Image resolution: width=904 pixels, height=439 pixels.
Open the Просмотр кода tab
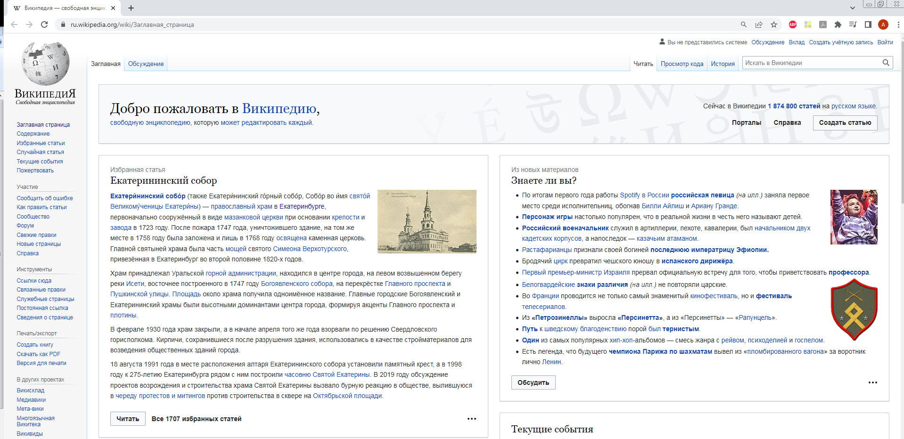point(682,64)
